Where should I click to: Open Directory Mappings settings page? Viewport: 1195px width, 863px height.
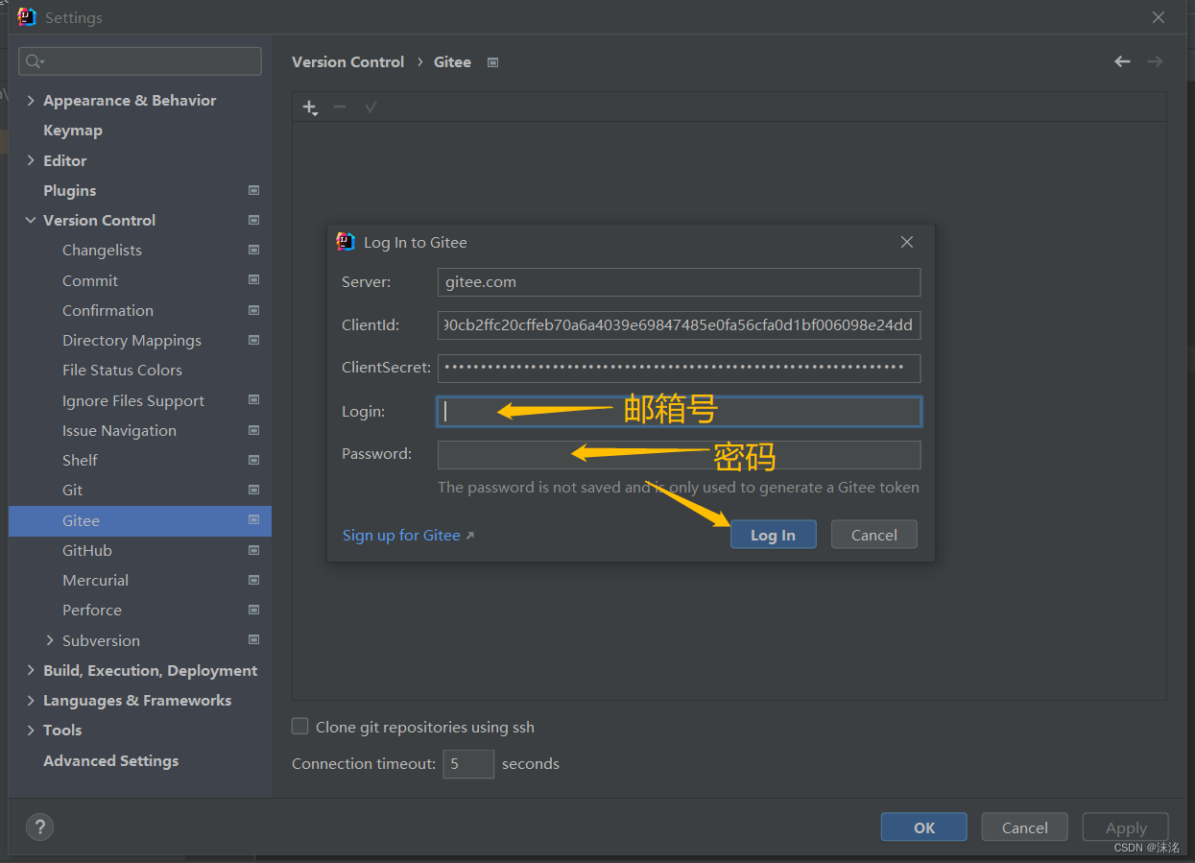[x=132, y=340]
